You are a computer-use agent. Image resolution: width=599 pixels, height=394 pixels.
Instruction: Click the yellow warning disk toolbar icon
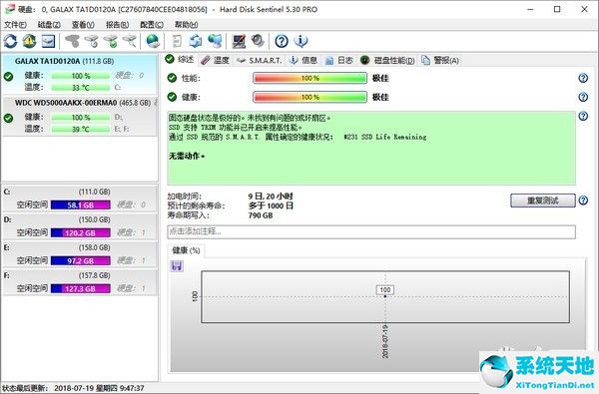coord(29,41)
